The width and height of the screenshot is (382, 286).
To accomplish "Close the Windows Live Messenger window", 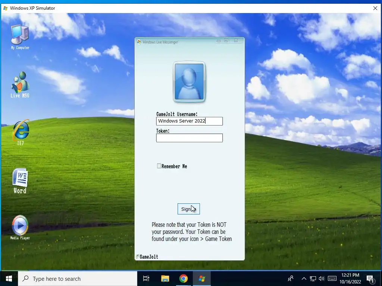I will coord(236,41).
